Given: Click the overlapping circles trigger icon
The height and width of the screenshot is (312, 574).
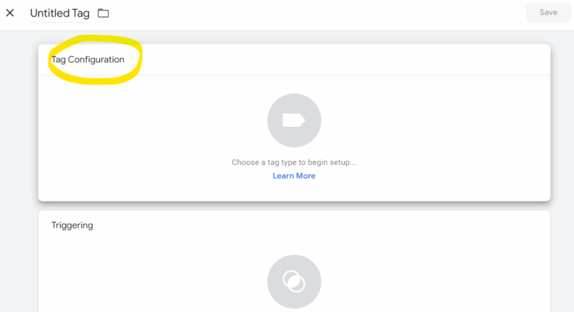Looking at the screenshot, I should point(294,281).
